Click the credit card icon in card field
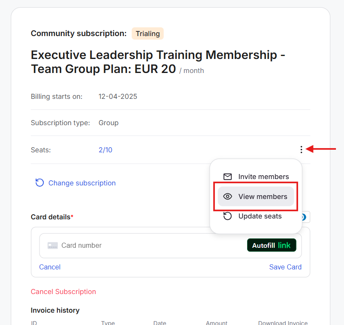Image resolution: width=344 pixels, height=325 pixels. point(53,245)
